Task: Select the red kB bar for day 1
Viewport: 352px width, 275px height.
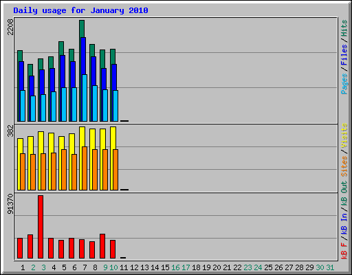Action: [20, 248]
